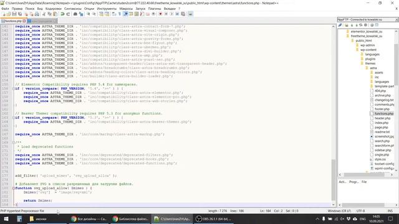Image resolution: width=399 pixels, height=224 pixels.
Task: Click the Print toolbar icon
Action: (37, 14)
